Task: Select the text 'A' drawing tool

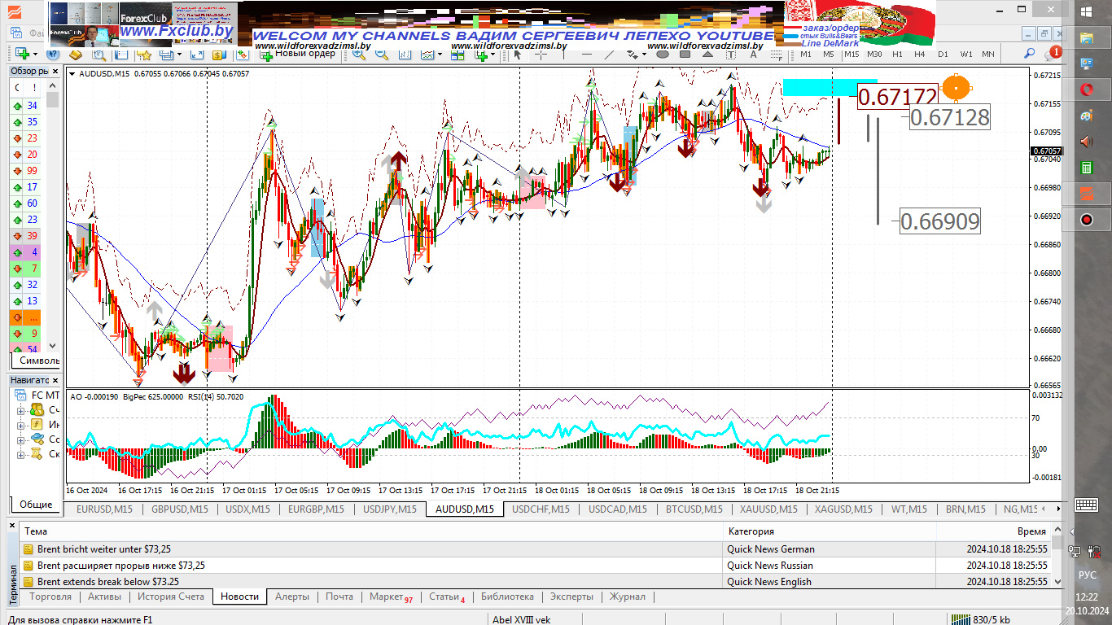Action: tap(753, 55)
